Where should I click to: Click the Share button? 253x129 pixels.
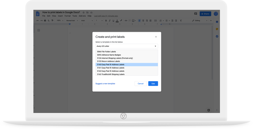[x=205, y=14]
